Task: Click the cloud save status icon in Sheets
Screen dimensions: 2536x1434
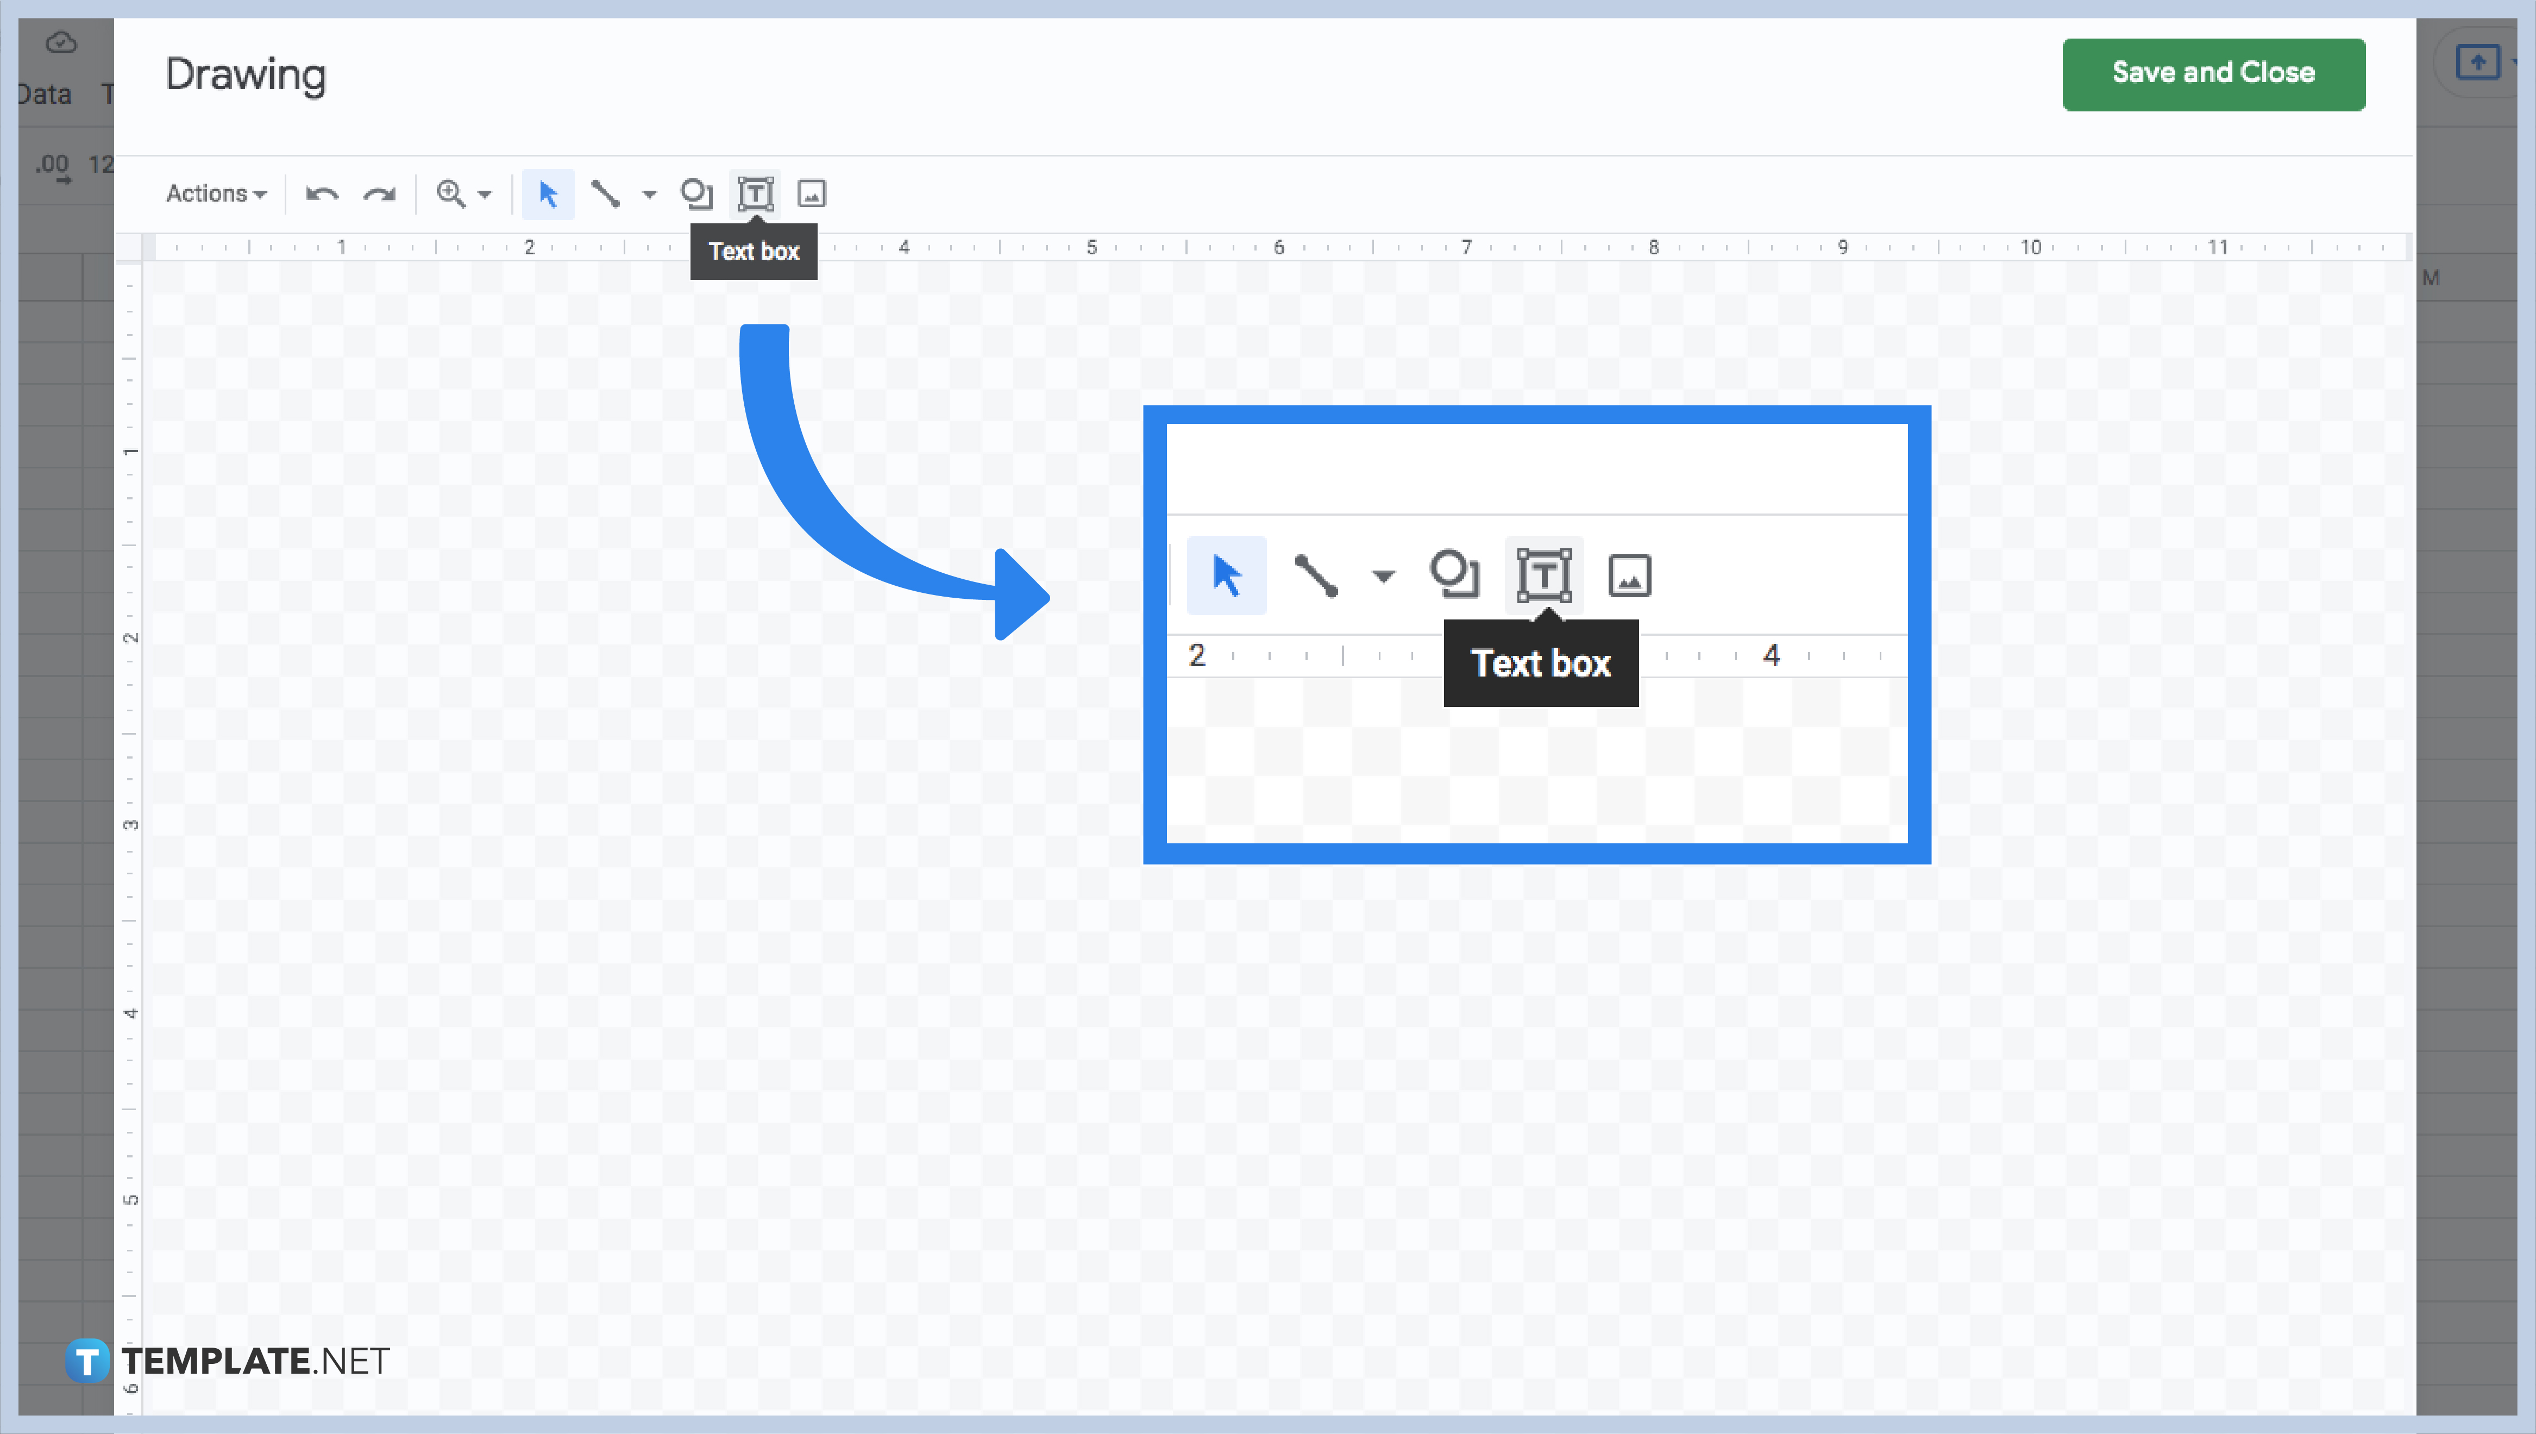Action: (x=61, y=42)
